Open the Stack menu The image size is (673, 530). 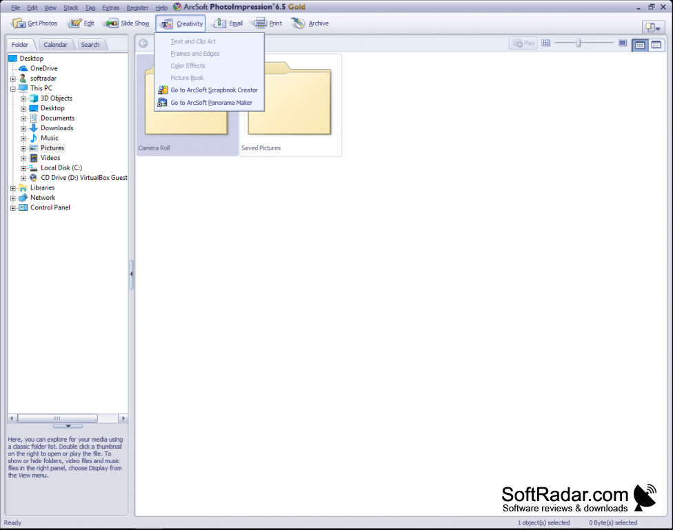pyautogui.click(x=71, y=8)
